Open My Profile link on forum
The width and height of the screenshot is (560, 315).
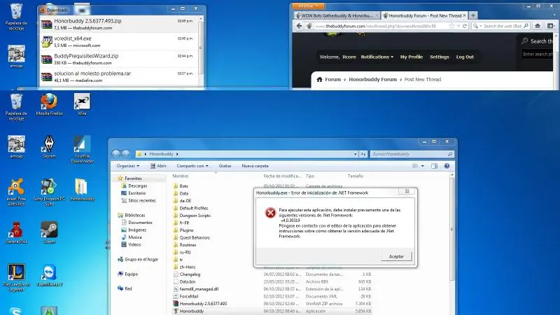pos(411,57)
